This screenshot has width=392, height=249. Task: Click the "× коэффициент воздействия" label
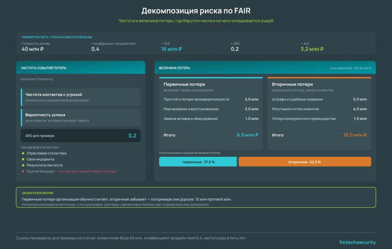pos(113,44)
